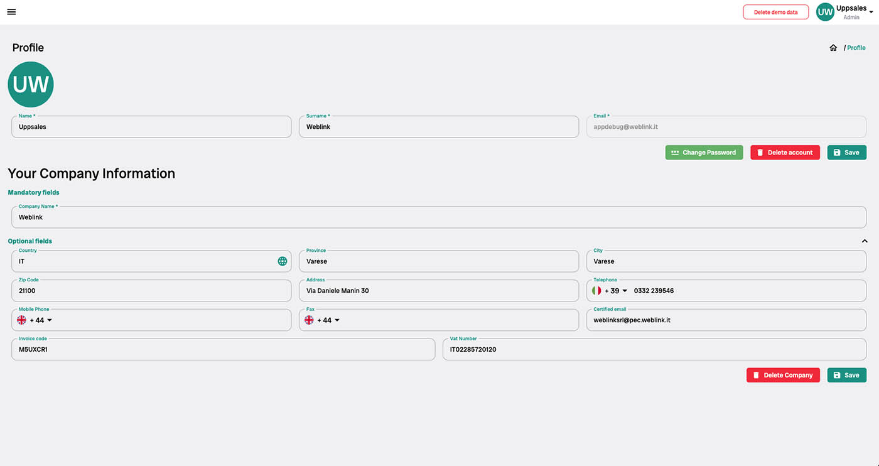This screenshot has height=466, width=879.
Task: Click the UK flag in Mobile Phone field
Action: click(x=22, y=320)
